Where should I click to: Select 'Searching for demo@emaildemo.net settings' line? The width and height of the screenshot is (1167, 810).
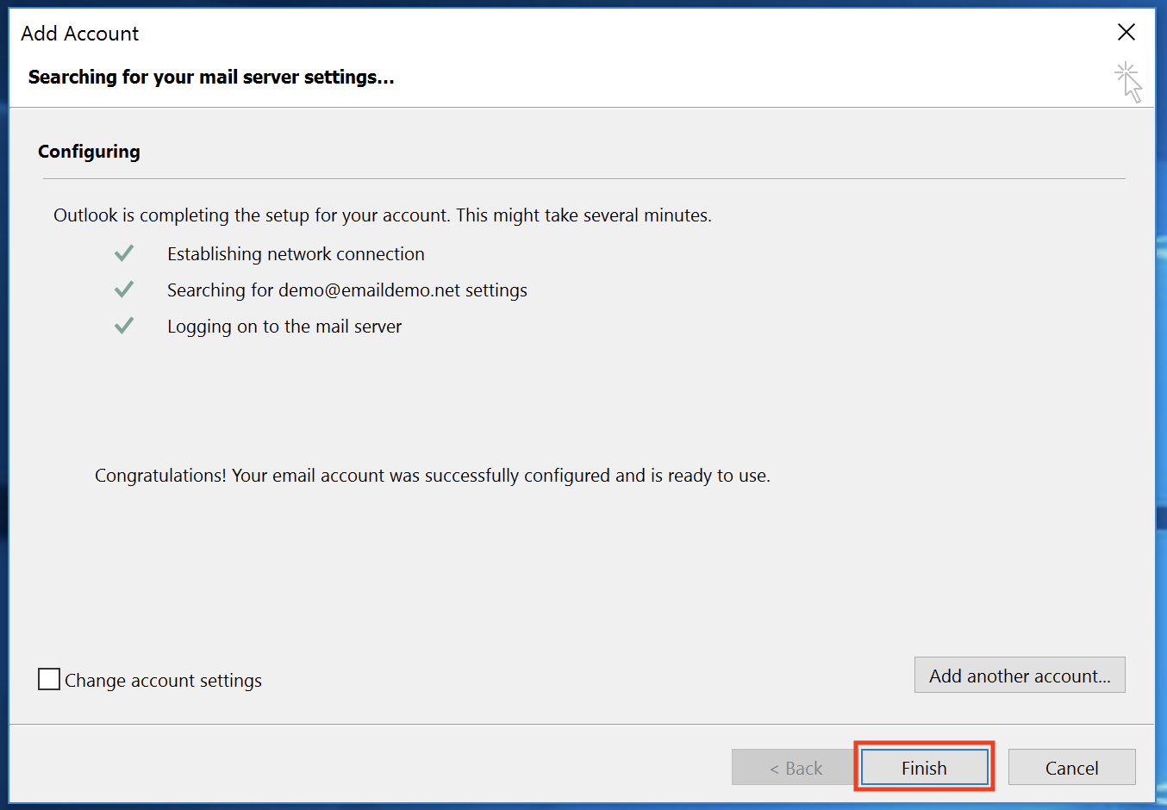[347, 290]
